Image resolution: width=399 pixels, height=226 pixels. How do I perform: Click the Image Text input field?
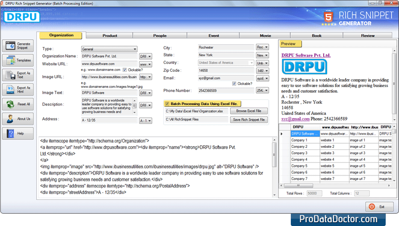click(109, 93)
